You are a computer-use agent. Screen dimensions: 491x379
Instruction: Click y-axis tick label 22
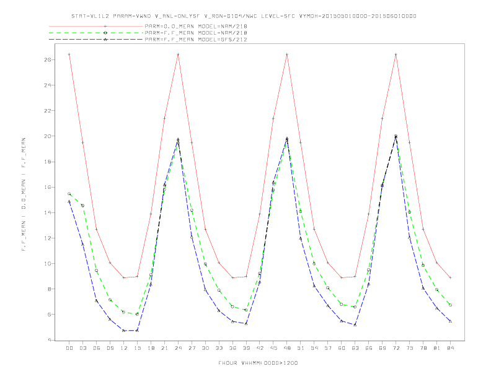click(48, 111)
